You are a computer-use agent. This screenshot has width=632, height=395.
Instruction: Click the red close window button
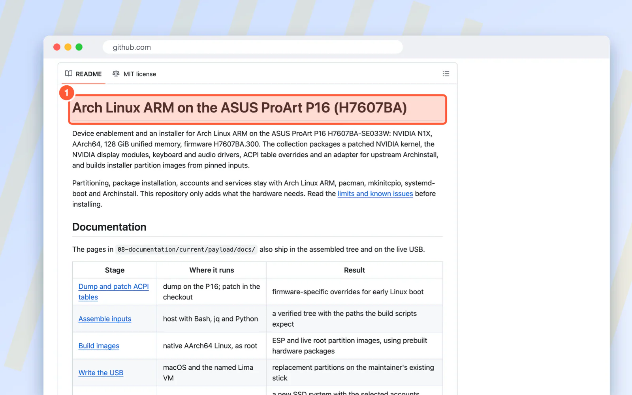point(57,47)
